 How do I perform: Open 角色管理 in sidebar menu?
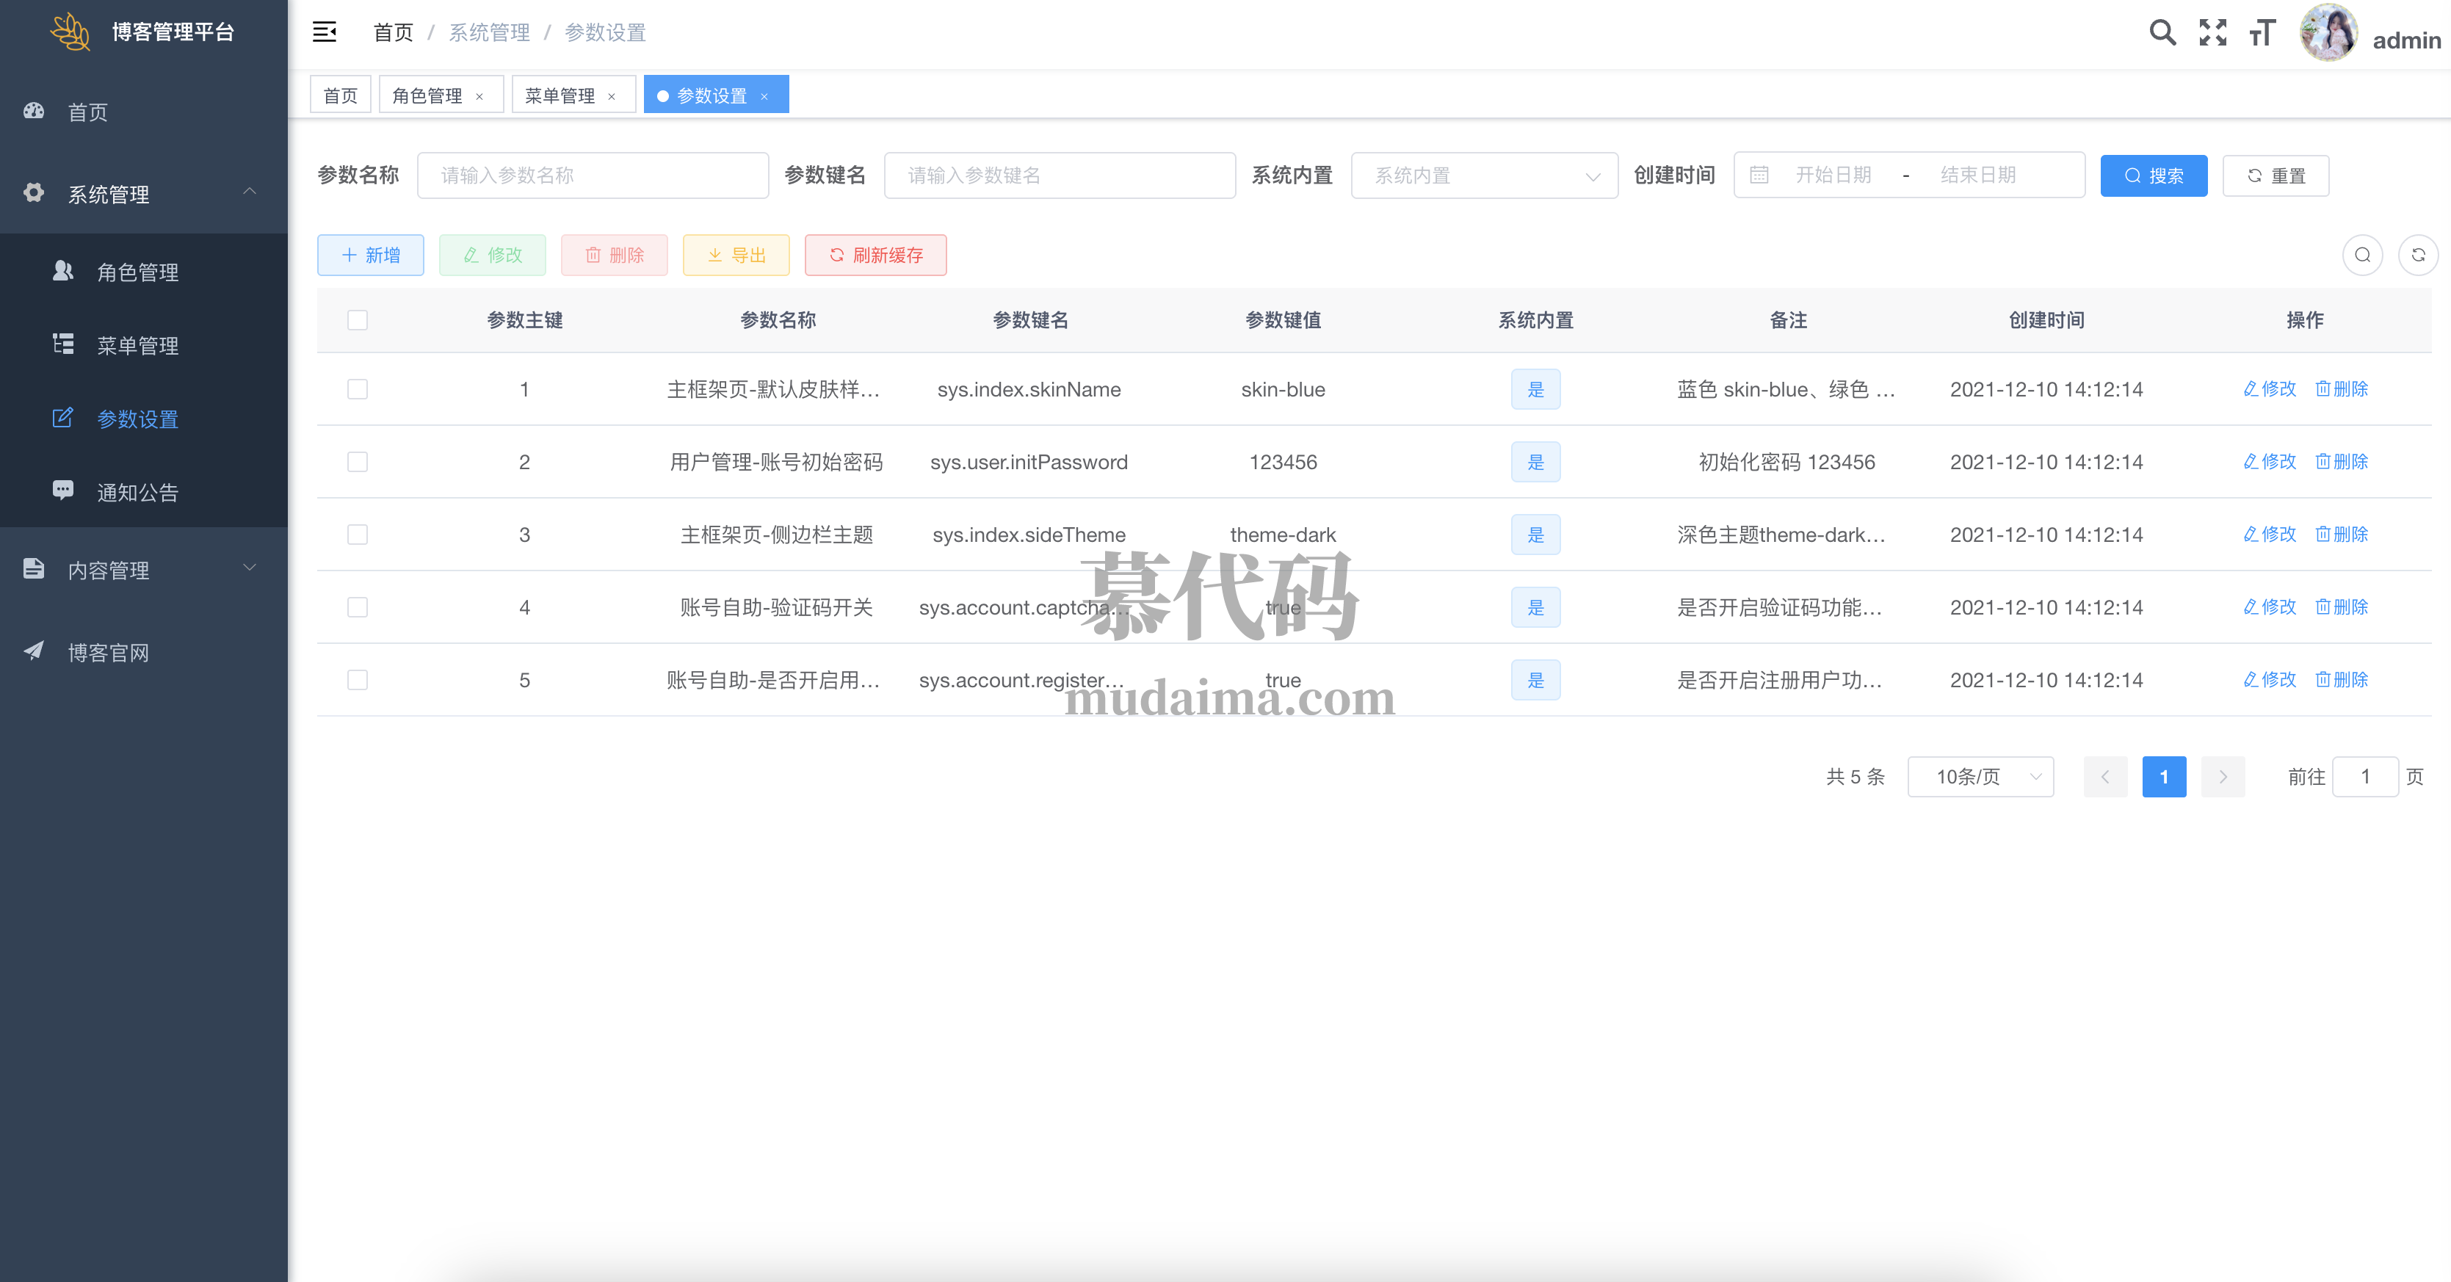[138, 272]
